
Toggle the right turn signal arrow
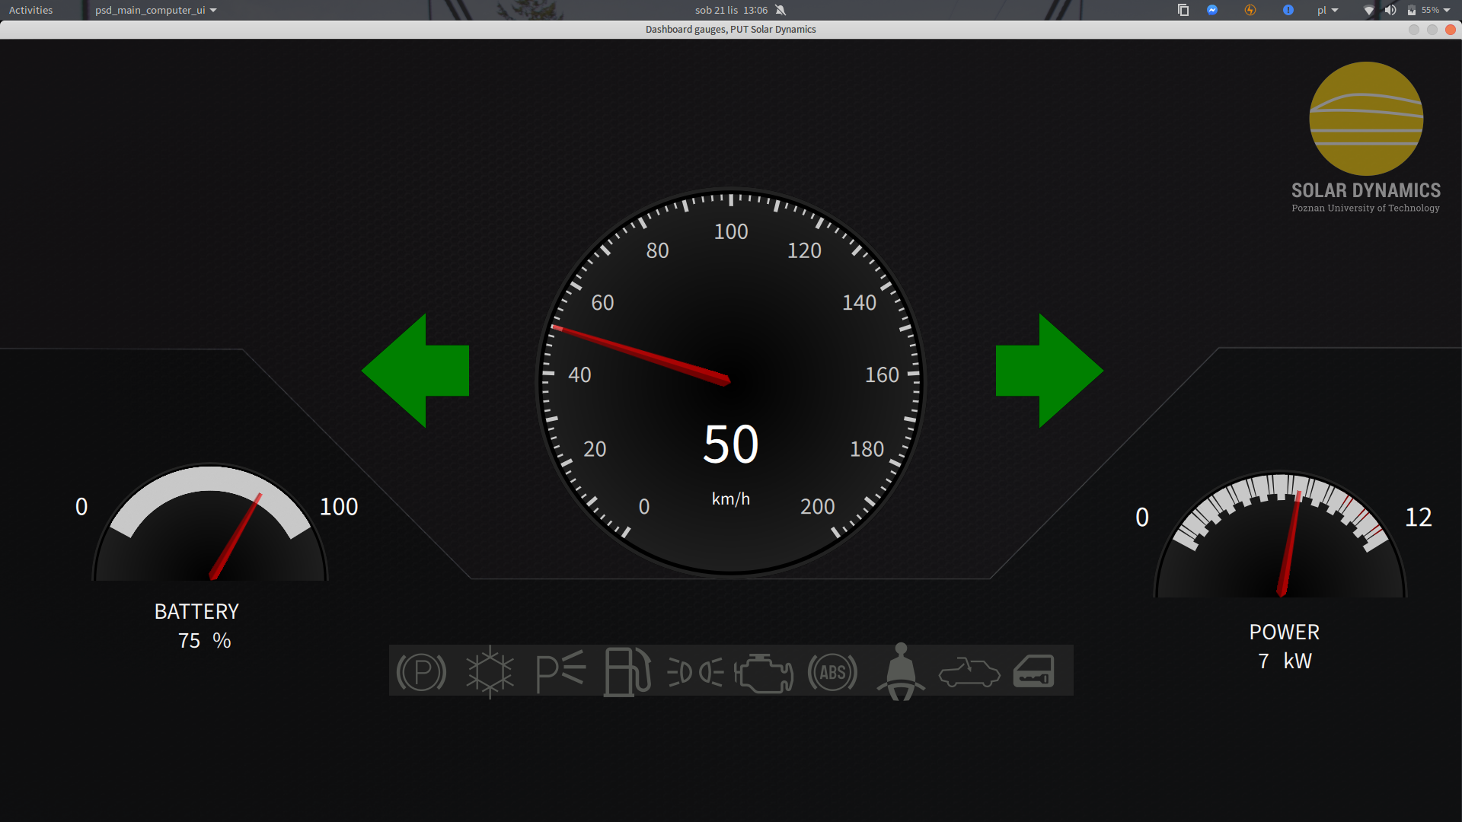pos(1049,371)
